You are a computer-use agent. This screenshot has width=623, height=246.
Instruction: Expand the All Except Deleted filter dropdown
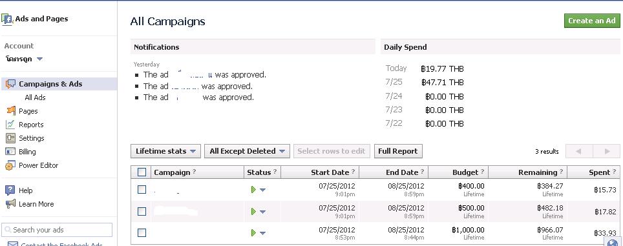247,151
